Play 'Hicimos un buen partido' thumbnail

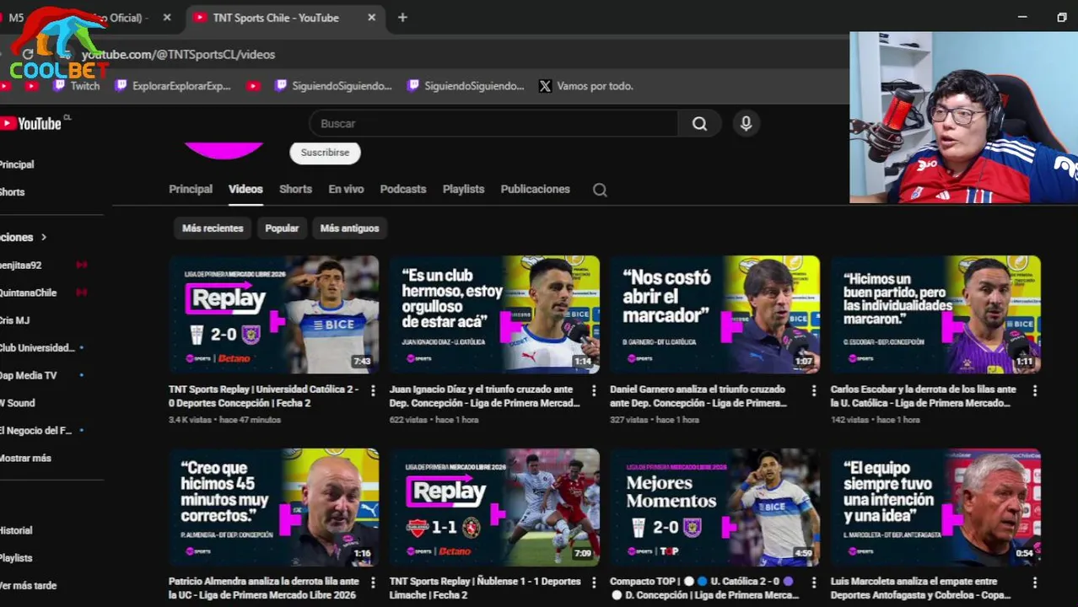click(x=935, y=314)
